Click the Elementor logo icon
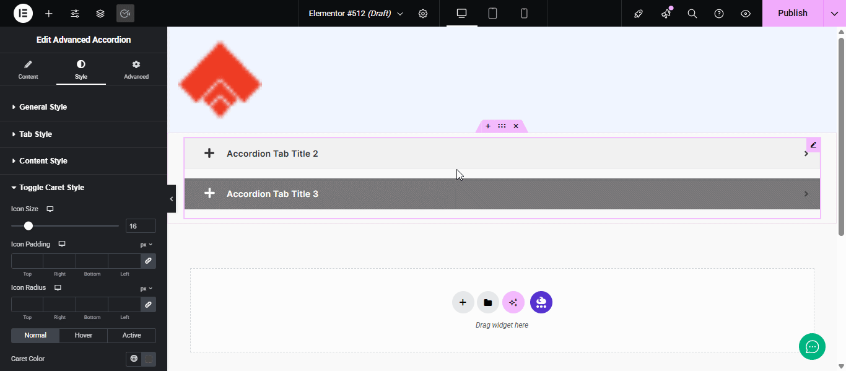 [x=23, y=13]
